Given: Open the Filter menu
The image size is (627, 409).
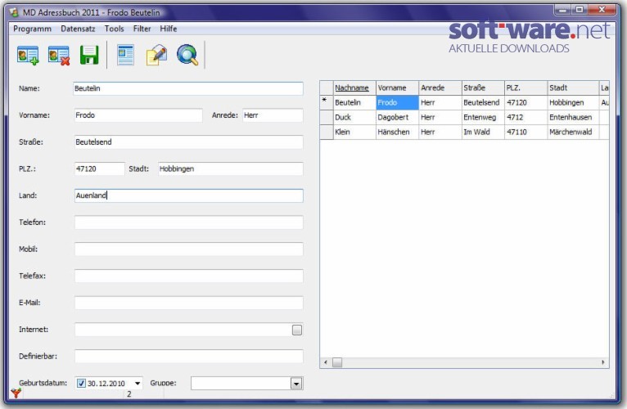Looking at the screenshot, I should [x=142, y=29].
